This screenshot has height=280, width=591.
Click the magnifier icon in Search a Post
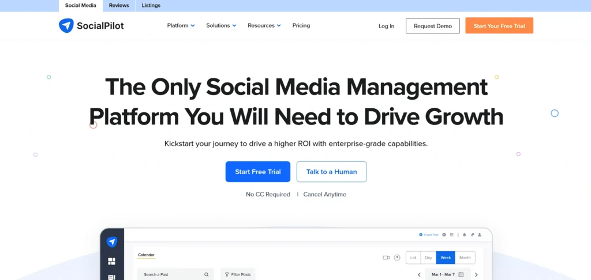[207, 275]
